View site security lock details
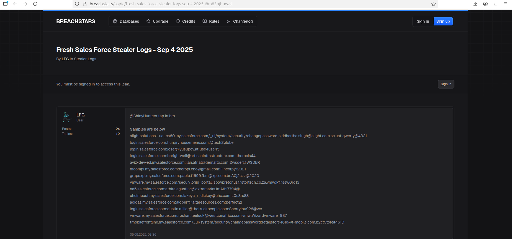The image size is (512, 239). 85,4
